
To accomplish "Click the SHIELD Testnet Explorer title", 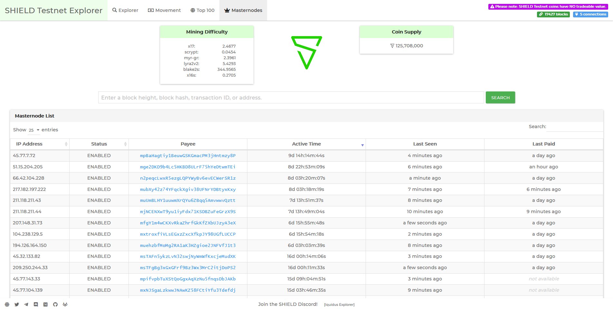I will pyautogui.click(x=53, y=10).
